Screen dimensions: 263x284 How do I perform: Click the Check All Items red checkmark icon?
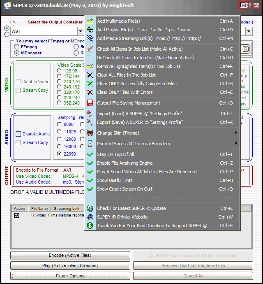(x=90, y=49)
